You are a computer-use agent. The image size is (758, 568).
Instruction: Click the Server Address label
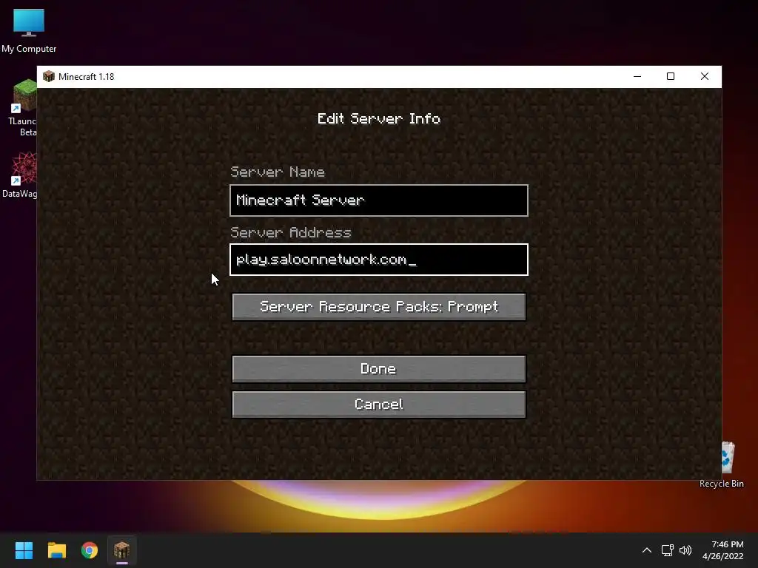(290, 232)
